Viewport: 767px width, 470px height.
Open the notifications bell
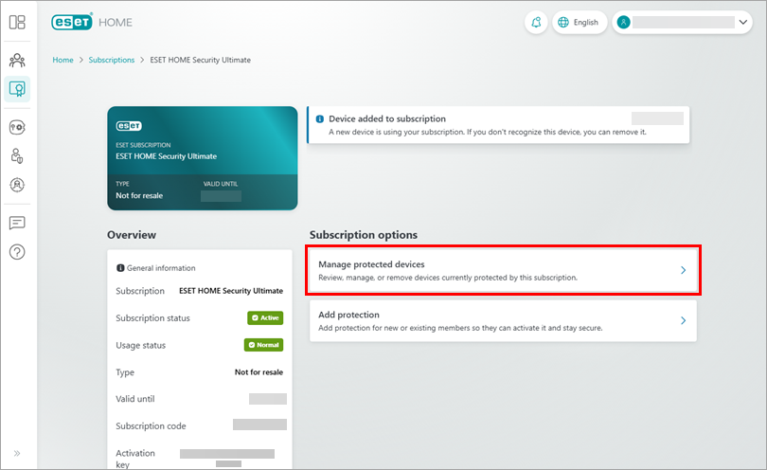tap(536, 23)
